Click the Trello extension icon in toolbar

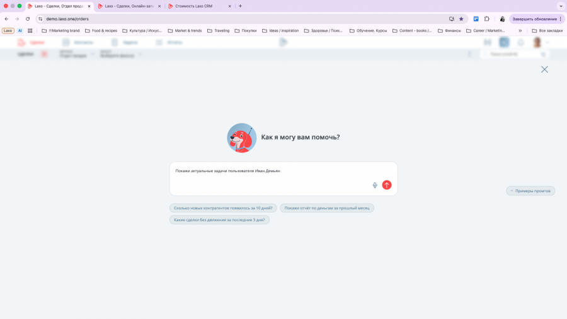click(x=476, y=19)
